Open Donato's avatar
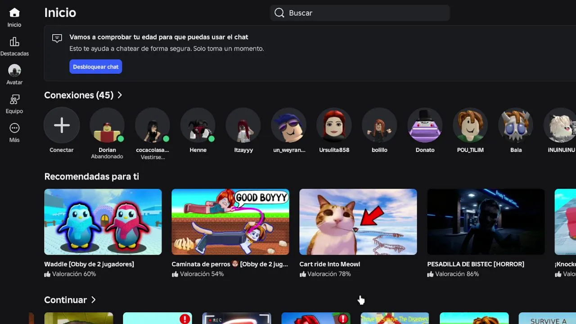Viewport: 576px width, 324px height. tap(425, 125)
